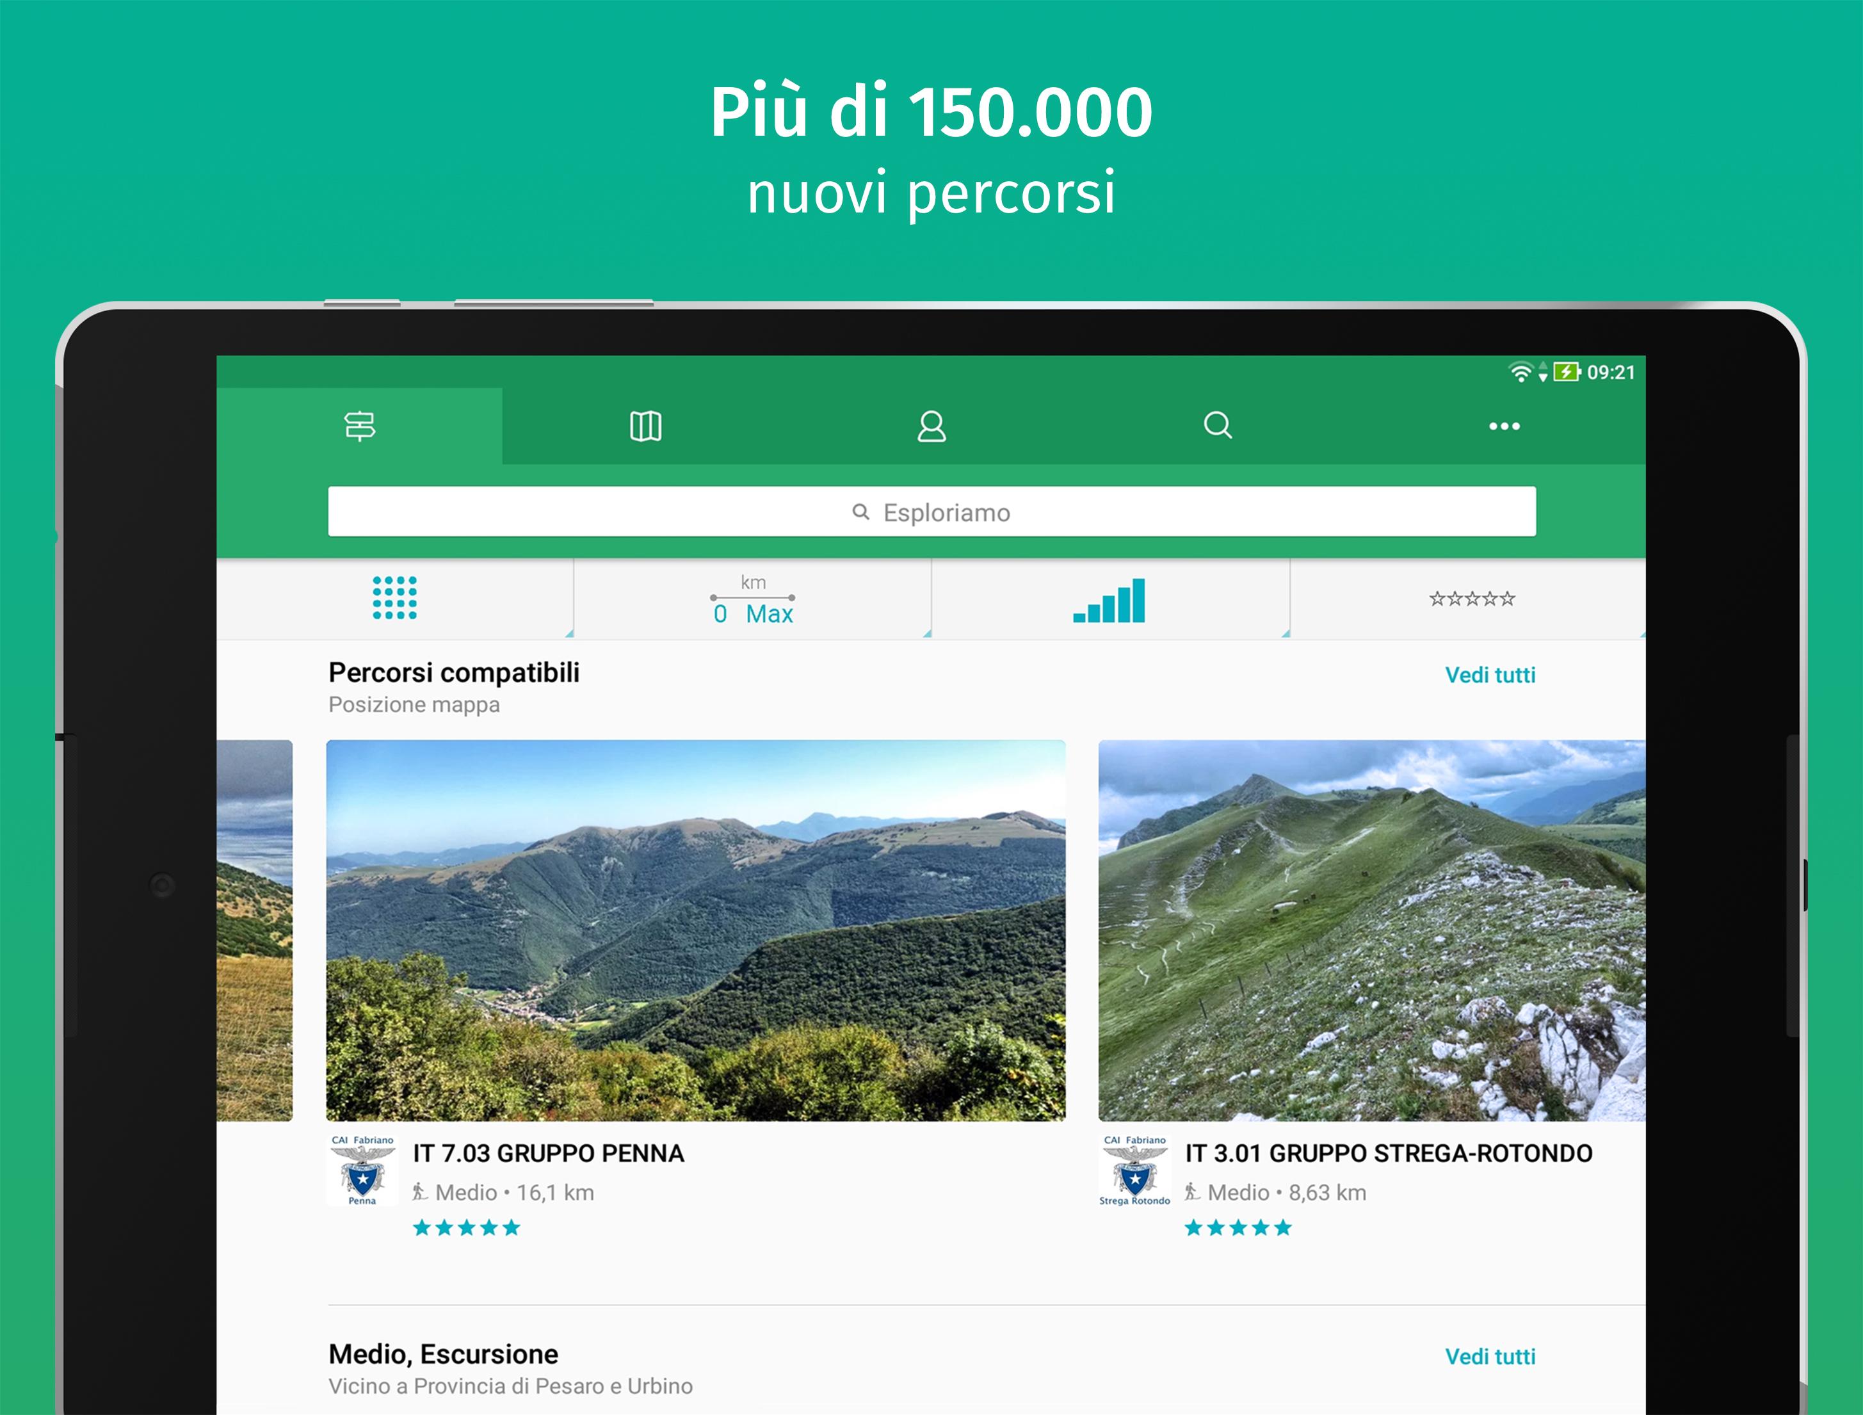The height and width of the screenshot is (1415, 1863).
Task: Select the IT 7.03 GRUPPO PENNA title
Action: pyautogui.click(x=548, y=1153)
